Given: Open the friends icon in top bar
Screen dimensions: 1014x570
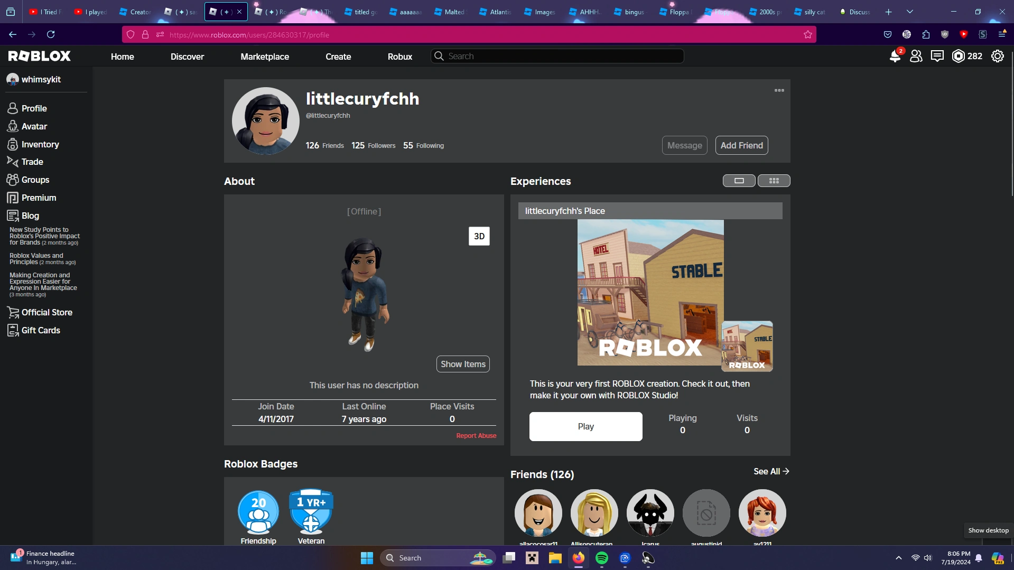Looking at the screenshot, I should (916, 56).
